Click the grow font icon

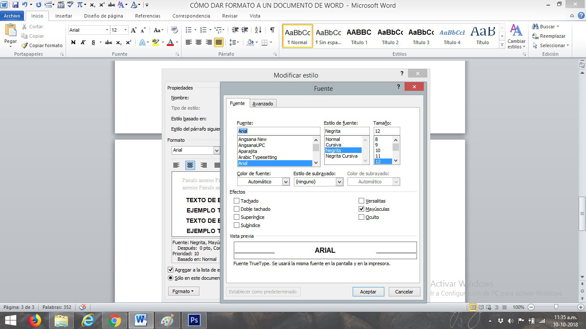point(134,30)
